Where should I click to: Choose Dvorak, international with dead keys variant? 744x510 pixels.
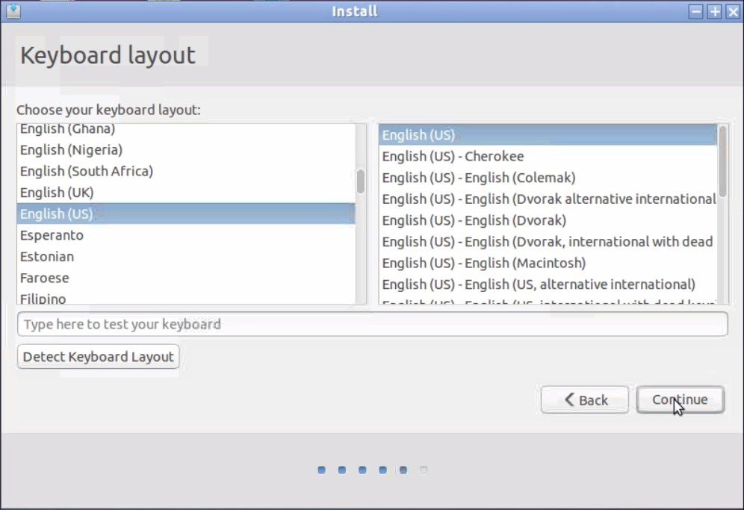tap(548, 241)
